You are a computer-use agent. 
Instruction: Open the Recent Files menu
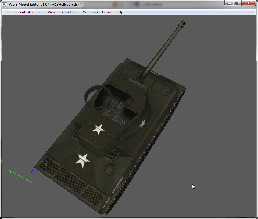(x=24, y=12)
